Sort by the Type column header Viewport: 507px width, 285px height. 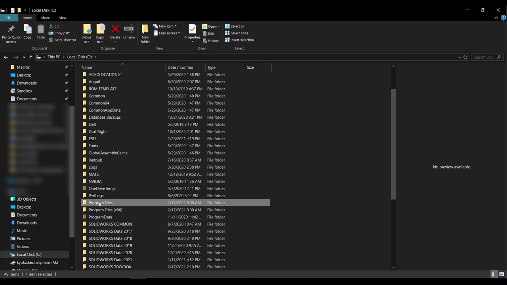[225, 67]
